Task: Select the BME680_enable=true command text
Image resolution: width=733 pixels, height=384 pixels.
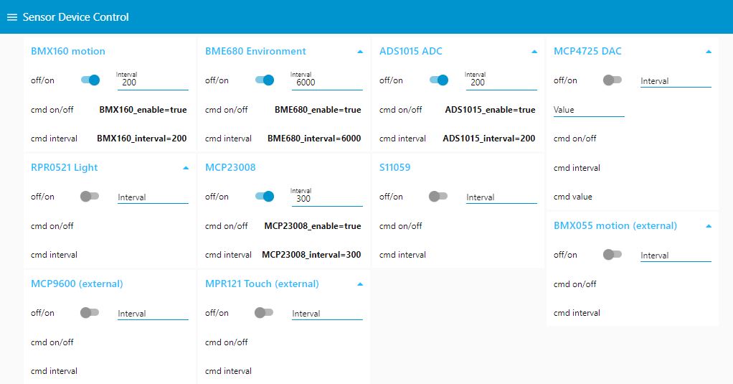Action: click(x=318, y=110)
